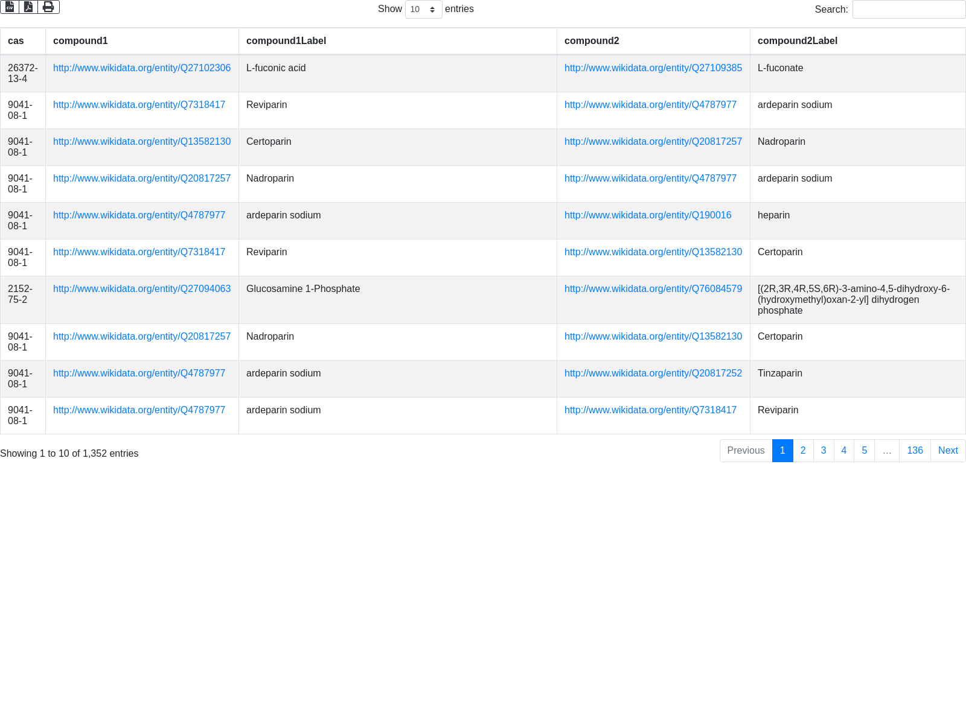Open Q190016 heparin entity link

[648, 215]
